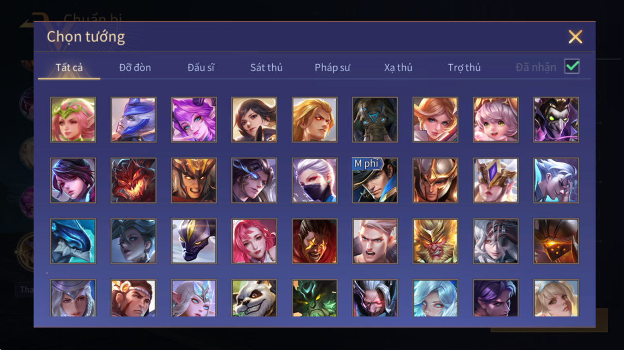Select the red horned demon hero
This screenshot has width=624, height=350.
coord(134,181)
